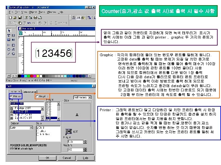Select the Rounded rectangle tool
The image size is (221, 165).
(x=14, y=54)
